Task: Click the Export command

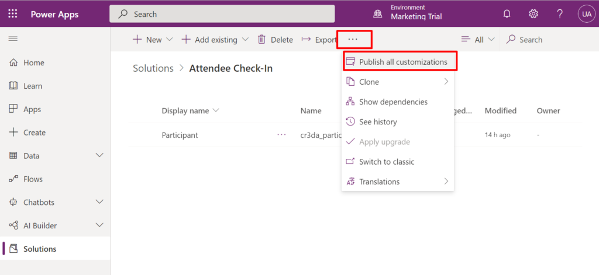Action: pyautogui.click(x=319, y=40)
